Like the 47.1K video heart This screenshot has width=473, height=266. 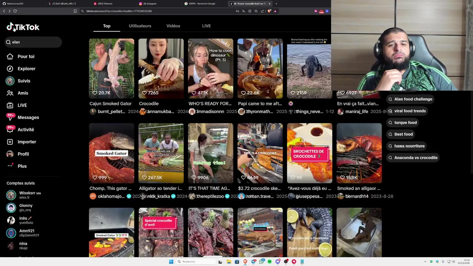tap(194, 93)
